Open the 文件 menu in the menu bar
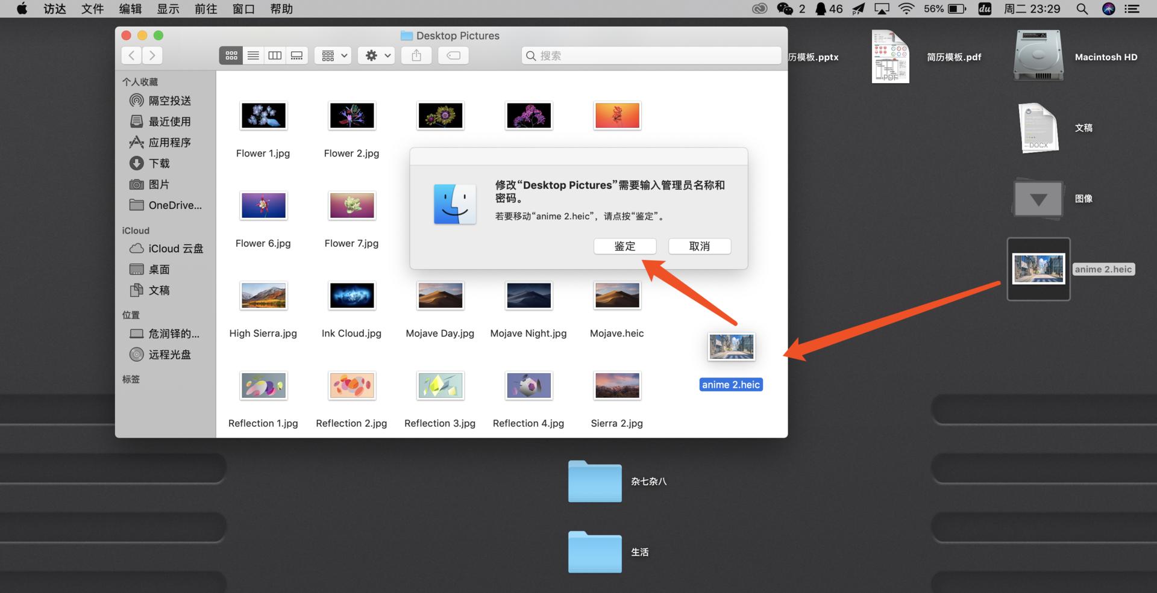The height and width of the screenshot is (593, 1157). [x=92, y=8]
